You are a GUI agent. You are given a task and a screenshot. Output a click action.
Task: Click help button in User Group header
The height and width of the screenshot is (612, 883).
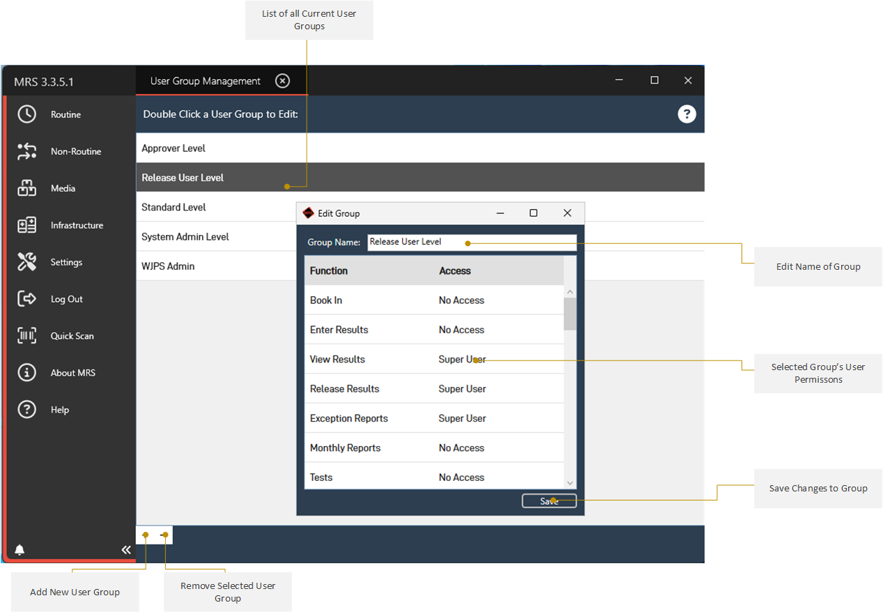coord(686,114)
